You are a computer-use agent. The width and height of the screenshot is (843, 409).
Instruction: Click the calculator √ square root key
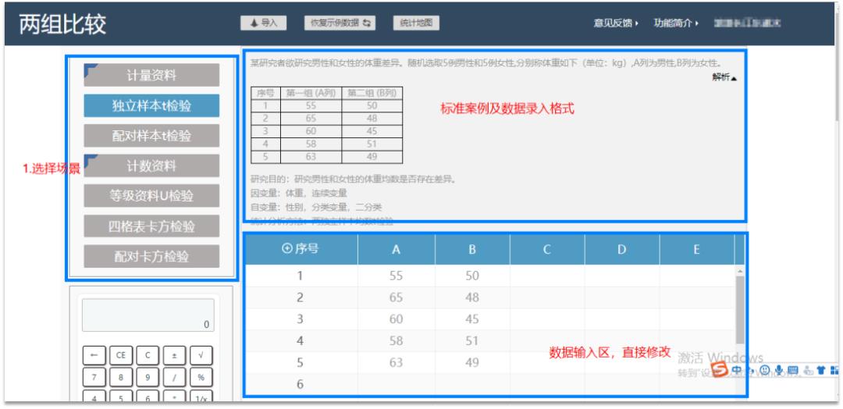click(x=201, y=355)
